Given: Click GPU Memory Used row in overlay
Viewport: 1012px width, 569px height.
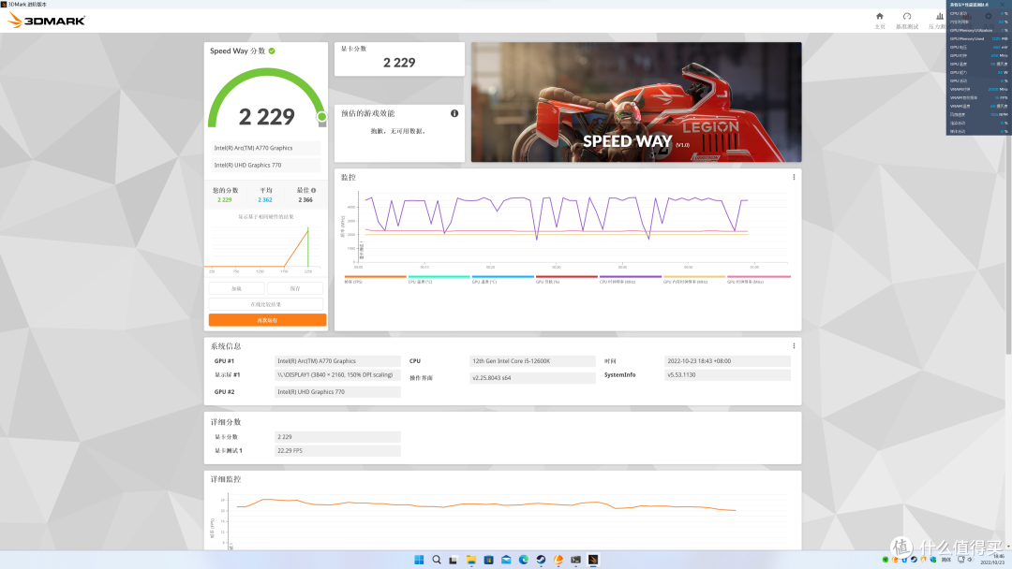Looking at the screenshot, I should coord(977,38).
